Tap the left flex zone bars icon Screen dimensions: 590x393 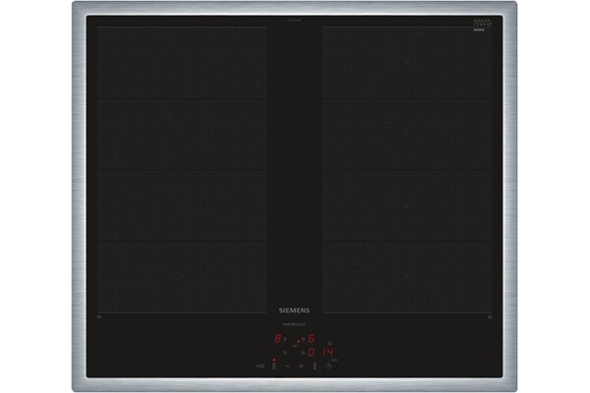(274, 365)
